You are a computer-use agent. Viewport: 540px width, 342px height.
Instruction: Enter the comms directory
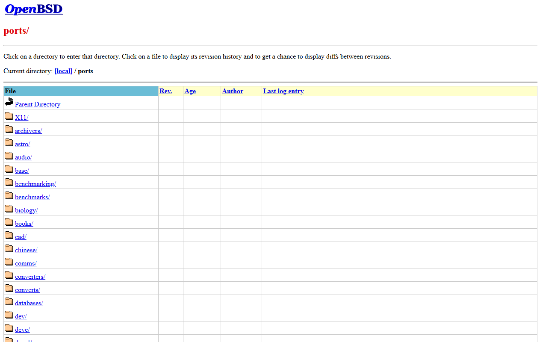[x=26, y=263]
